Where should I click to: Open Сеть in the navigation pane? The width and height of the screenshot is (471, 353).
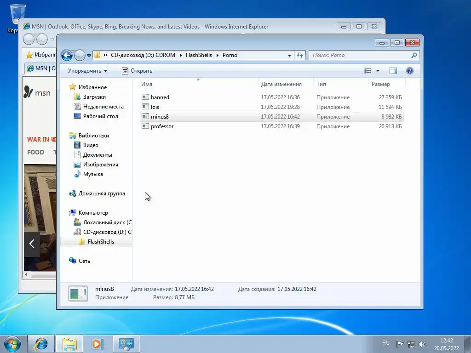pyautogui.click(x=84, y=261)
